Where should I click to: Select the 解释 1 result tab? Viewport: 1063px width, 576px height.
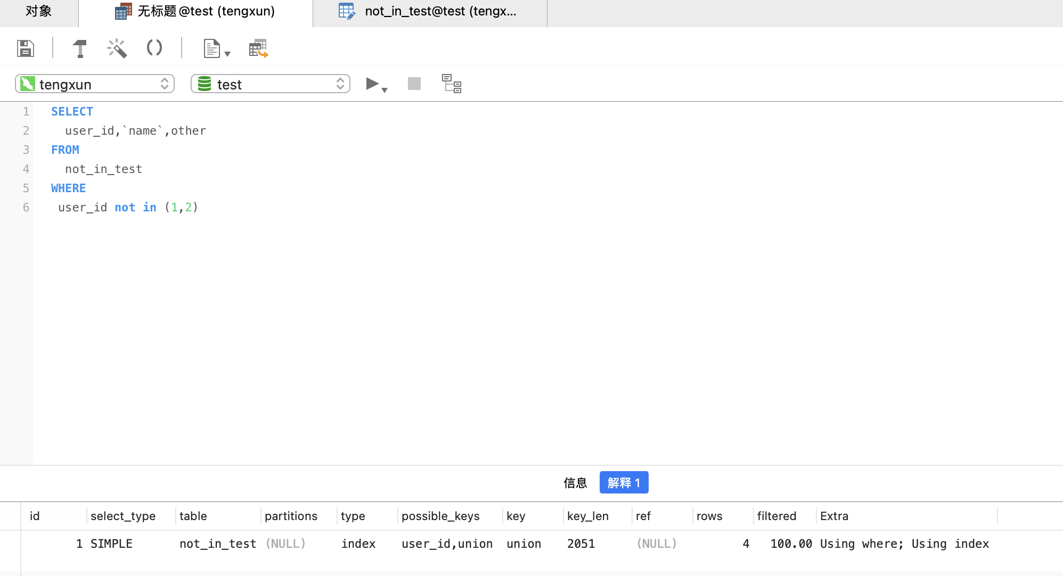[x=624, y=483]
